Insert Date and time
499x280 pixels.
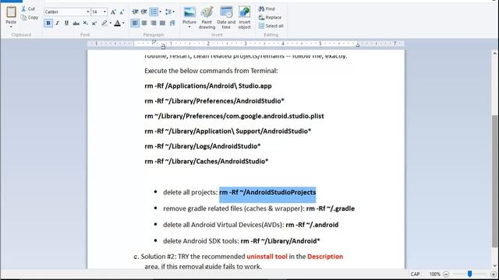tap(226, 18)
